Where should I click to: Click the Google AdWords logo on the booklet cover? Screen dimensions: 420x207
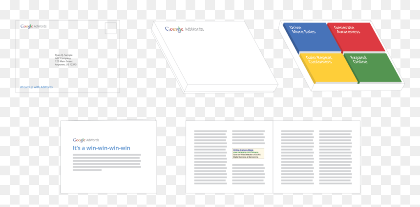[86, 140]
